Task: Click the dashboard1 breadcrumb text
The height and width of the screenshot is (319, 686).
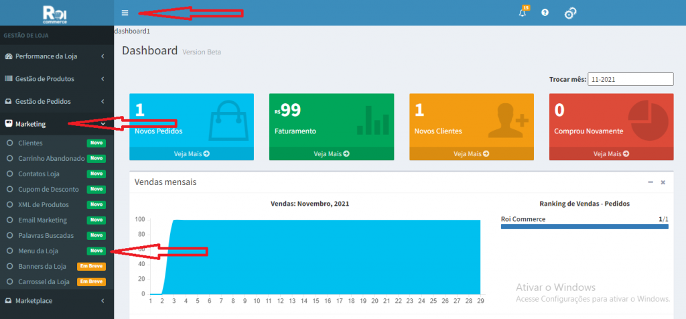Action: tap(132, 31)
